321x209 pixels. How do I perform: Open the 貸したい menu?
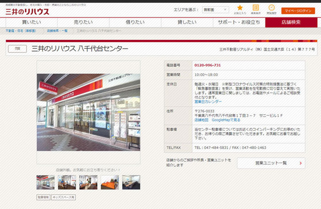[187, 22]
